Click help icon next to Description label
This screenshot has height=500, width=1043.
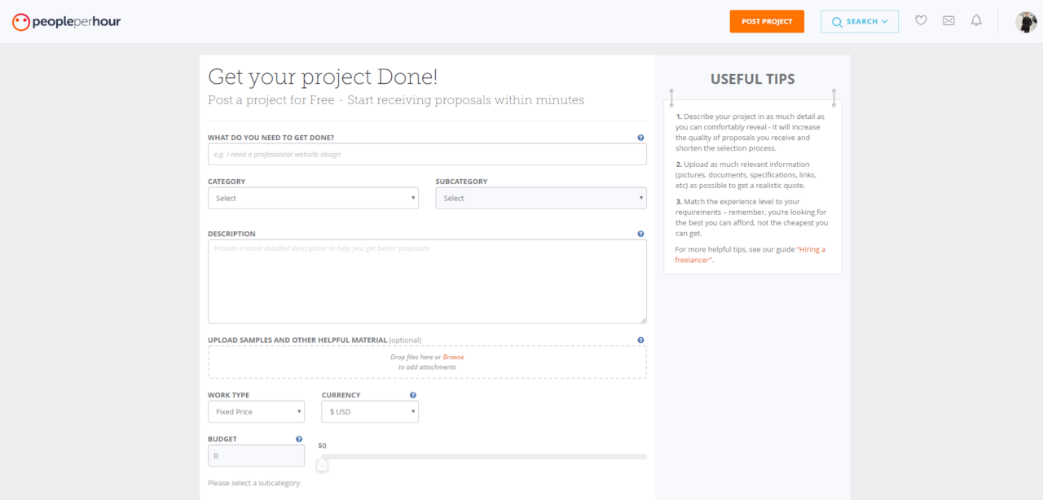point(640,234)
